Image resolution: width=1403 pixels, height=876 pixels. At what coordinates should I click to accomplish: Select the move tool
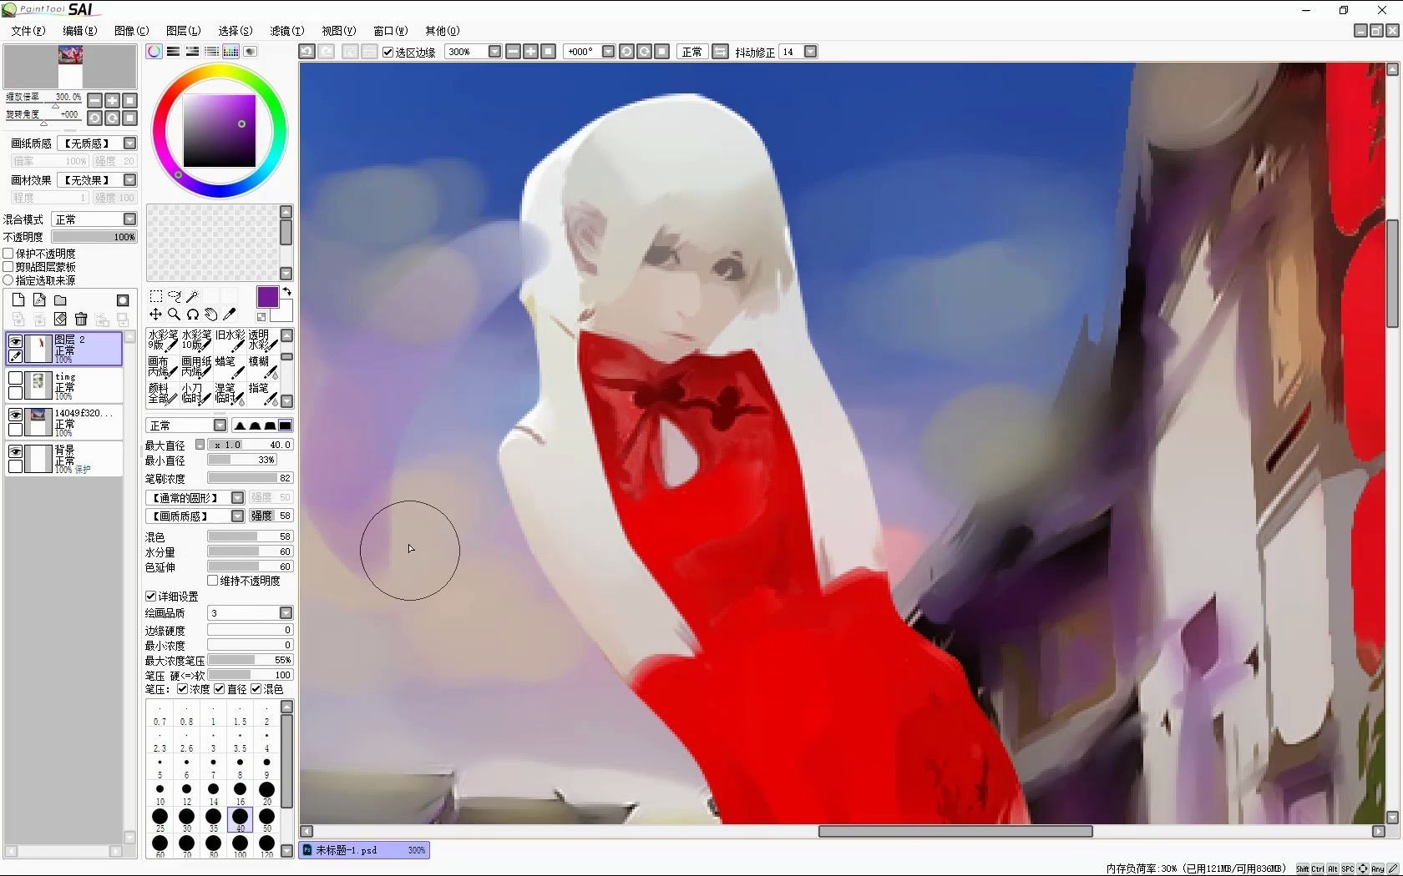pyautogui.click(x=156, y=315)
